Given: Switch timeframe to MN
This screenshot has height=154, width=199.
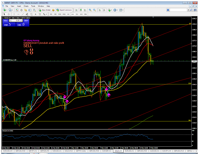Looking at the screenshot, I should coord(86,14).
